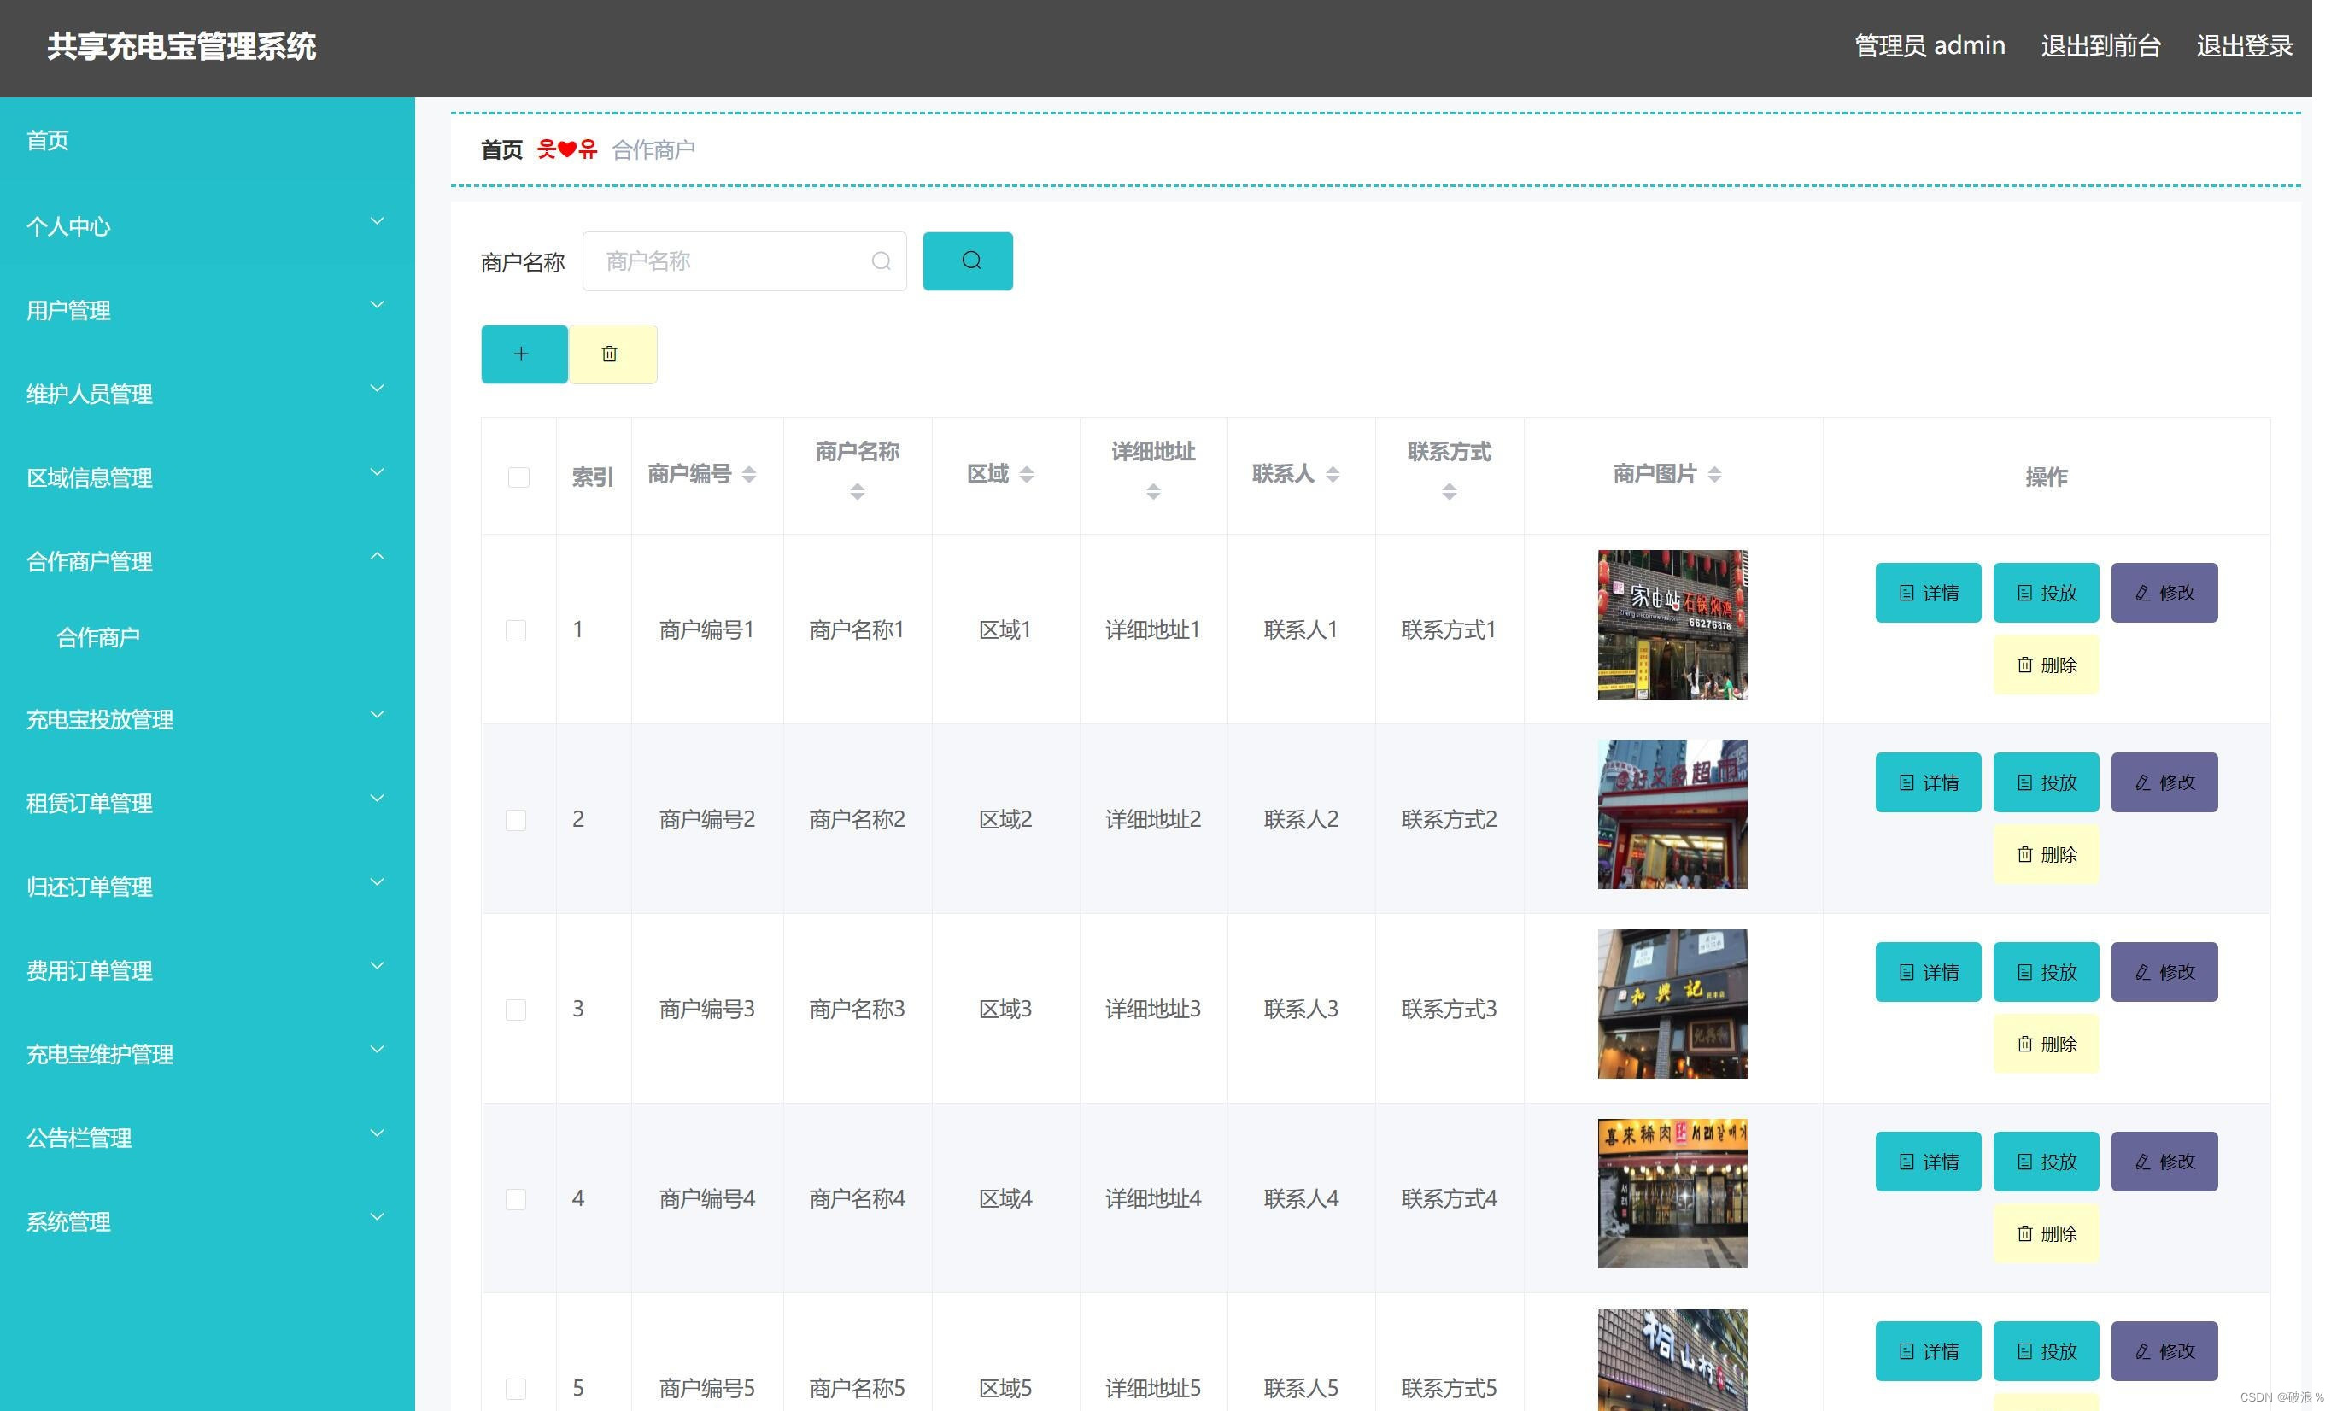Click 修改 for 商户名称5 row
2337x1411 pixels.
2164,1351
